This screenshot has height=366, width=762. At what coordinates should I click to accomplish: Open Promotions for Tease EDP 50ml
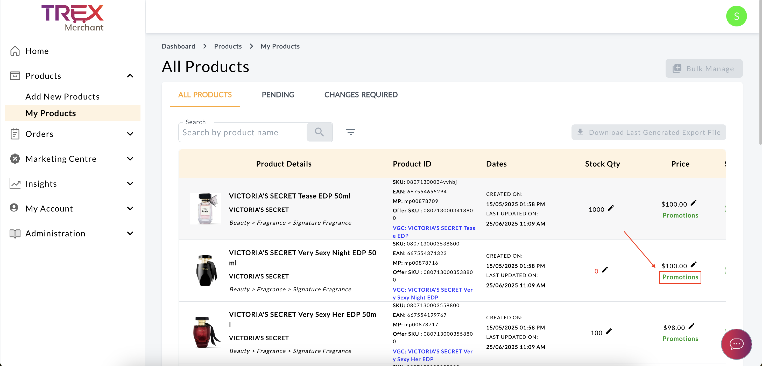coord(680,215)
